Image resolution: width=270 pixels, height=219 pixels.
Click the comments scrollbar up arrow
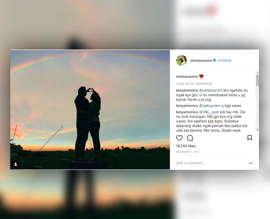(x=257, y=73)
